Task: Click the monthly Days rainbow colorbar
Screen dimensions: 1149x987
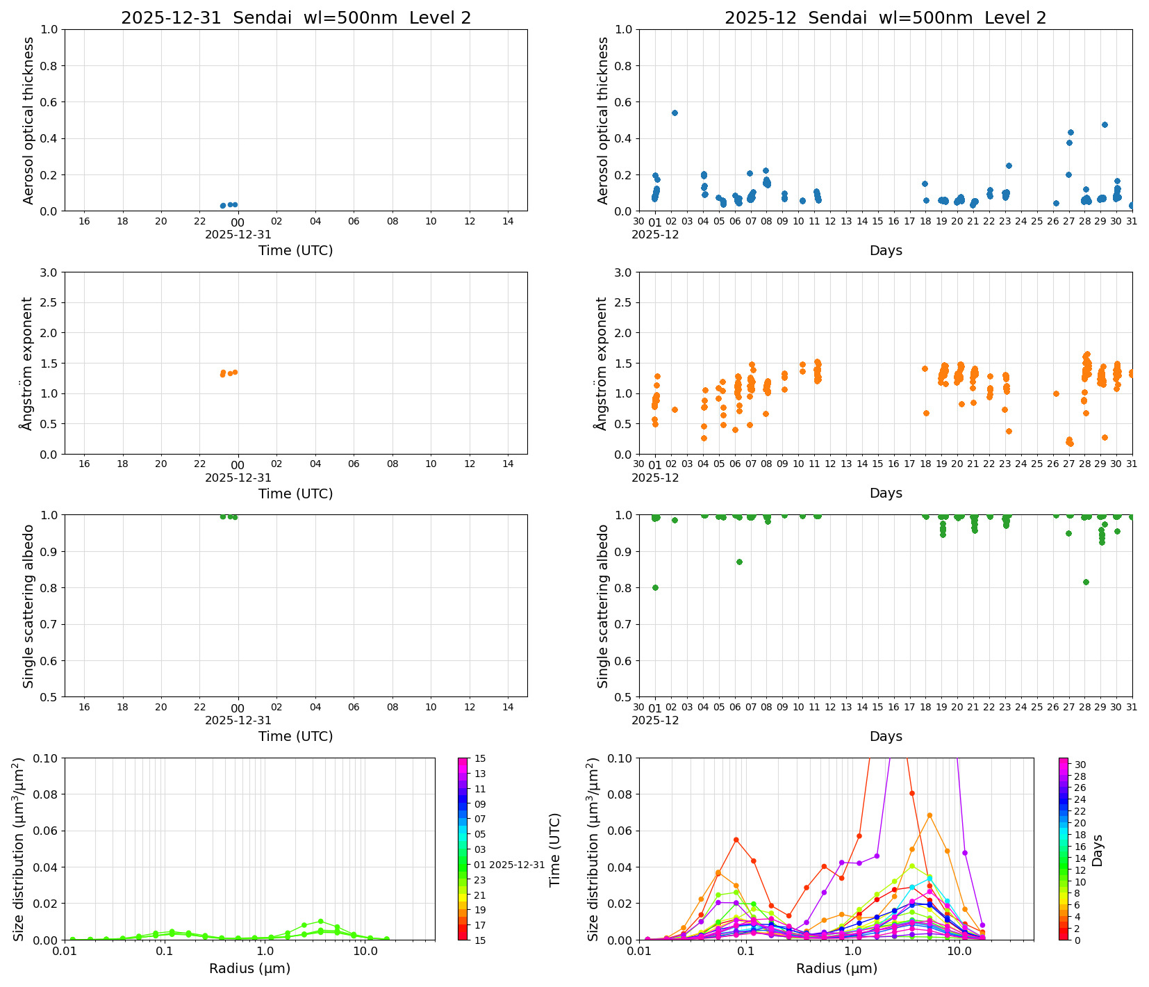Action: [1063, 848]
